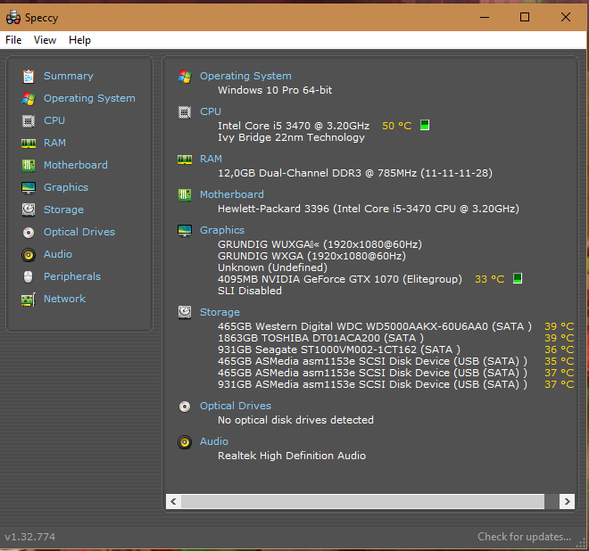Click the Seagate ST1000VM002 drive line
589x551 pixels.
[x=339, y=350]
